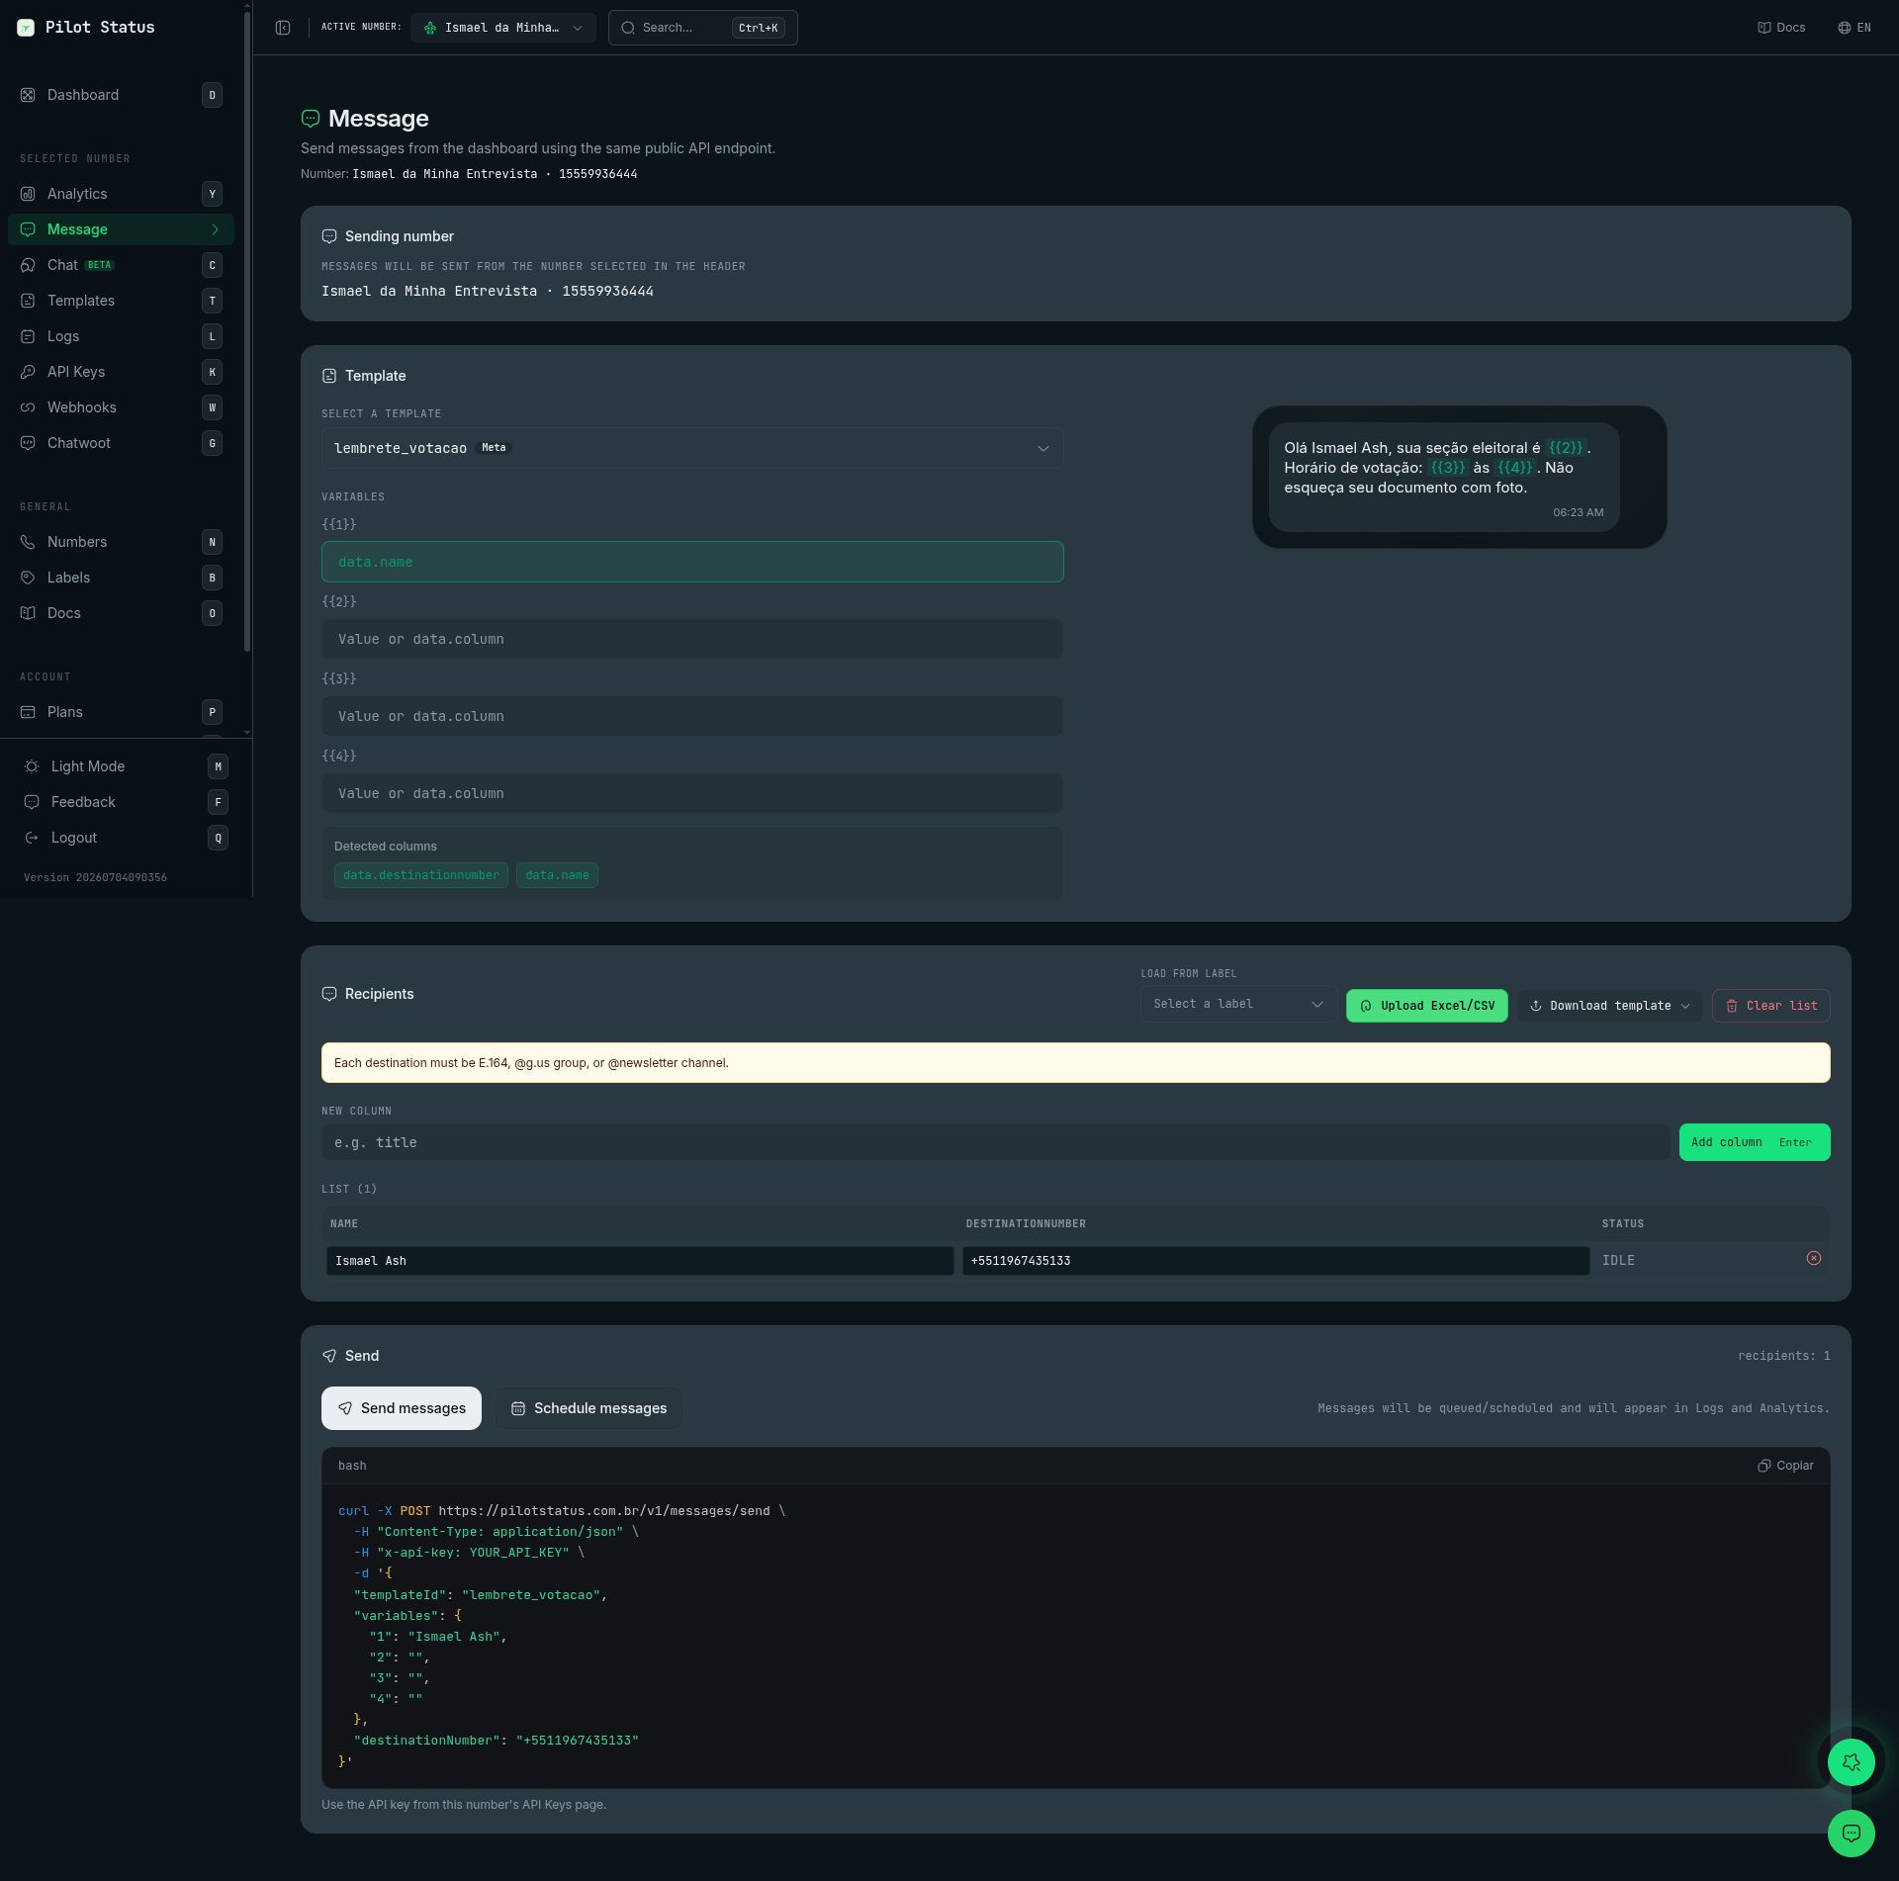Click the Docs book icon in sidebar
1899x1881 pixels.
pos(28,613)
